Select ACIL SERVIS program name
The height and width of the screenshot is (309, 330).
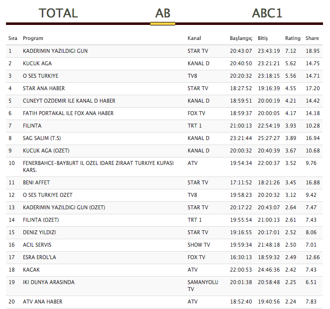click(x=37, y=245)
